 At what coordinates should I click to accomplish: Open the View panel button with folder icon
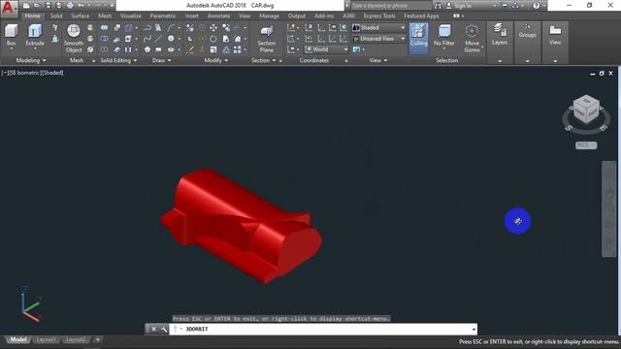click(555, 35)
